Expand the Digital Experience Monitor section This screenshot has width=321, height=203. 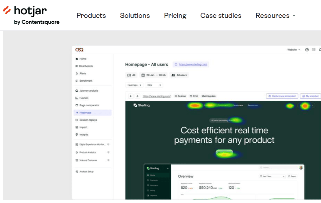[108, 145]
